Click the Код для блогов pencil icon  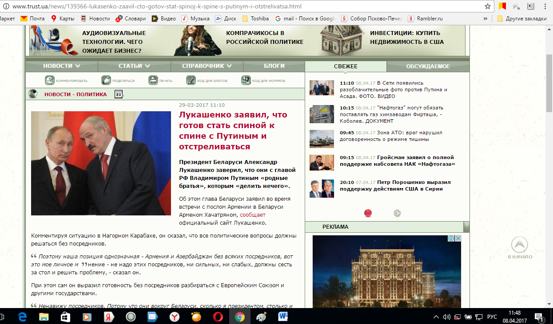click(191, 80)
